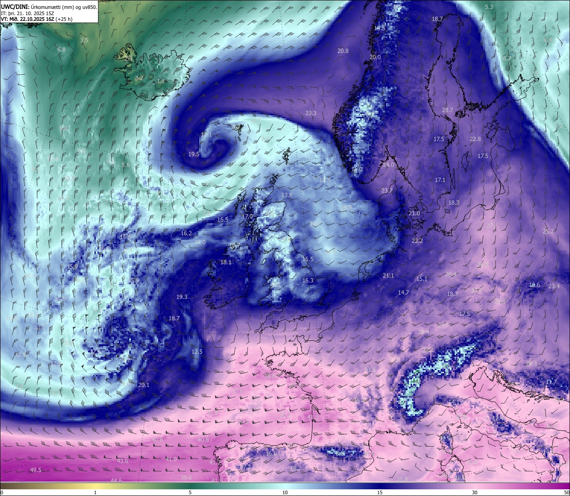570x496 pixels.
Task: Click the 15.1 value on the map
Action: coord(422,279)
